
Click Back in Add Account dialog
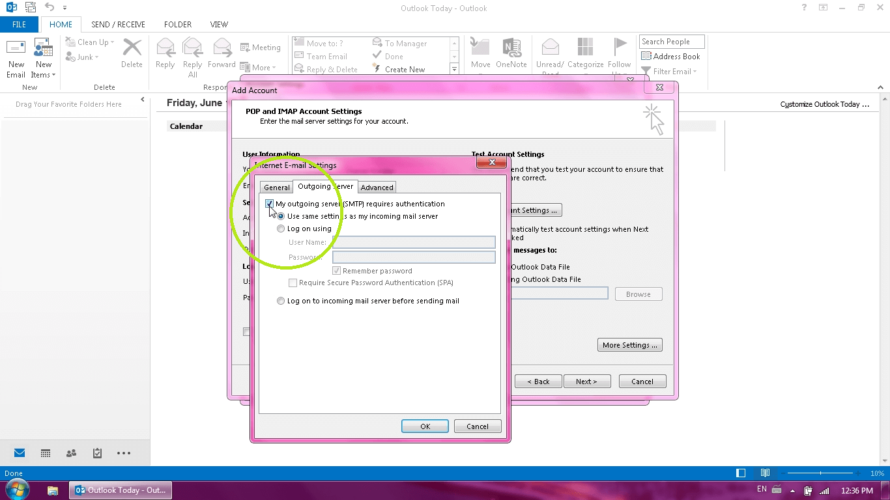point(538,382)
